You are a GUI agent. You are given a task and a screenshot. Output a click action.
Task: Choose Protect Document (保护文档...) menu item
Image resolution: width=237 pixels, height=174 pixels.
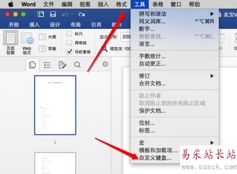[174, 111]
